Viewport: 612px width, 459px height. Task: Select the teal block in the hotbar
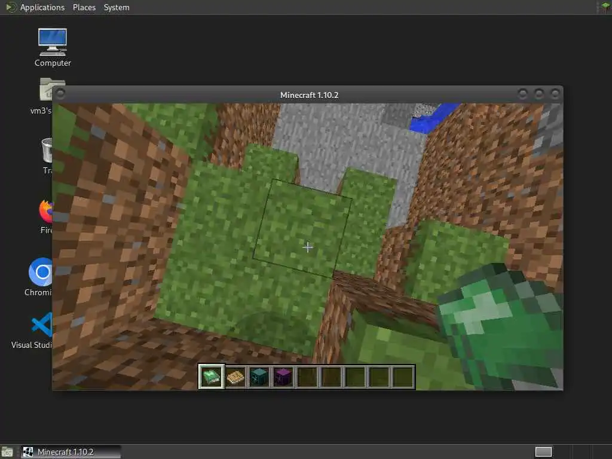259,377
